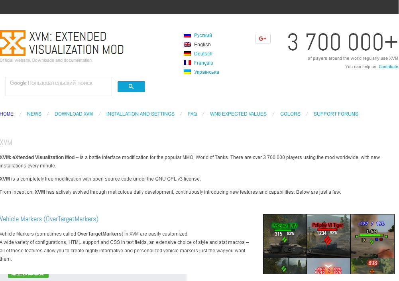The image size is (399, 281).
Task: Visit the SUPPORT FORUMS link
Action: pyautogui.click(x=336, y=114)
